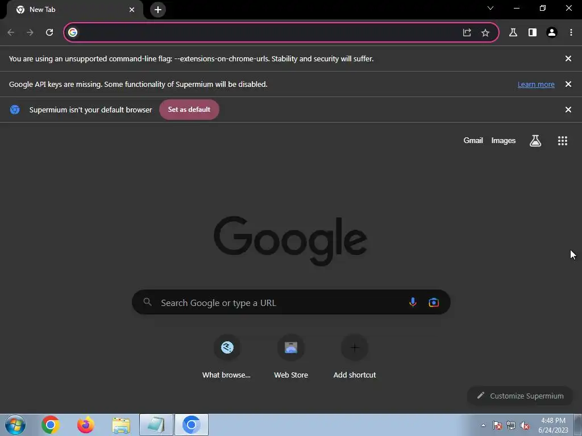Screen dimensions: 582x436
Task: Open a new tab with plus button
Action: tap(158, 10)
